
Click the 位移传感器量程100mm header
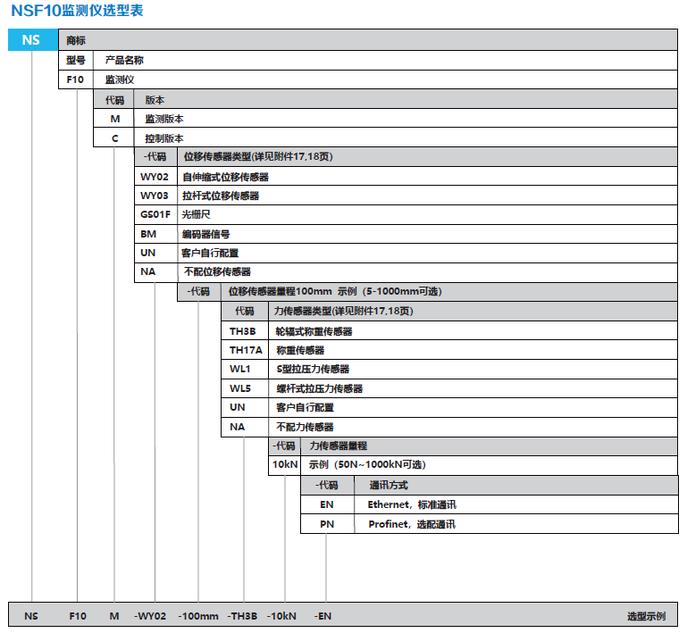(334, 291)
